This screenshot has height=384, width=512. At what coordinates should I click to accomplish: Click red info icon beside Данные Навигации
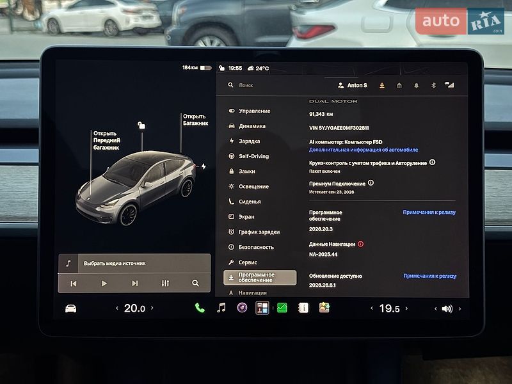tap(360, 244)
